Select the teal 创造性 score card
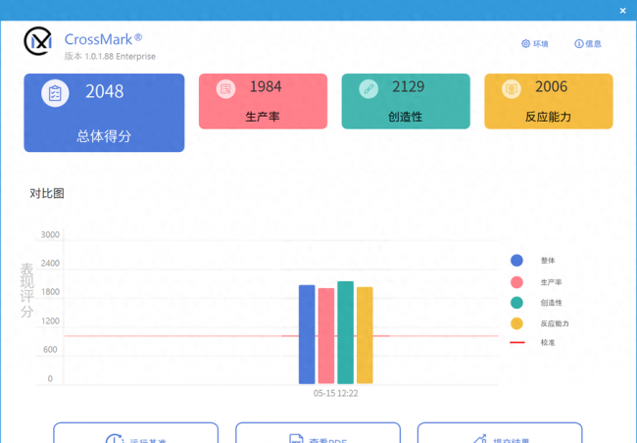This screenshot has height=443, width=637. coord(406,101)
